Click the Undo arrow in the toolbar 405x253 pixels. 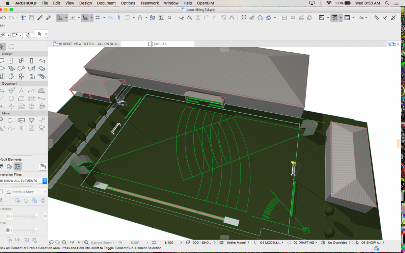click(3, 18)
